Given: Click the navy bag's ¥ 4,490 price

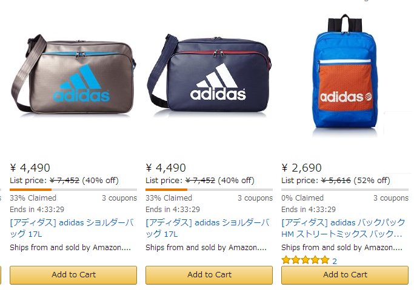Looking at the screenshot, I should tap(166, 168).
